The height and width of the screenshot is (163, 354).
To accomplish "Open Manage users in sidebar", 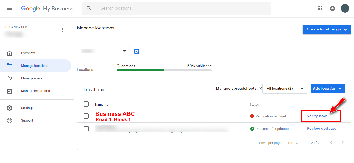I will click(x=32, y=78).
